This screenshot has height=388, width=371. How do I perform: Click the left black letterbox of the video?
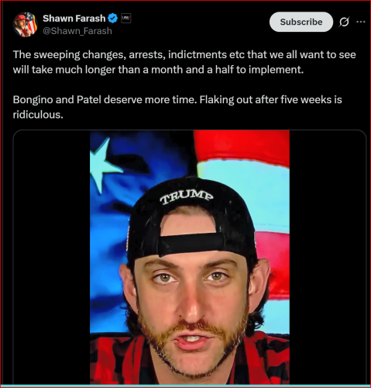pos(51,258)
